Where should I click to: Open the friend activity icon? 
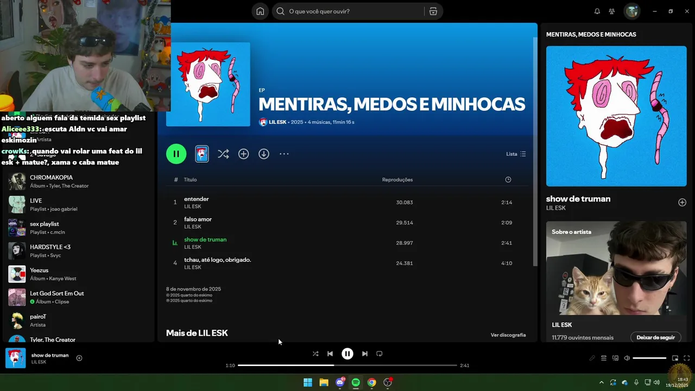click(612, 11)
